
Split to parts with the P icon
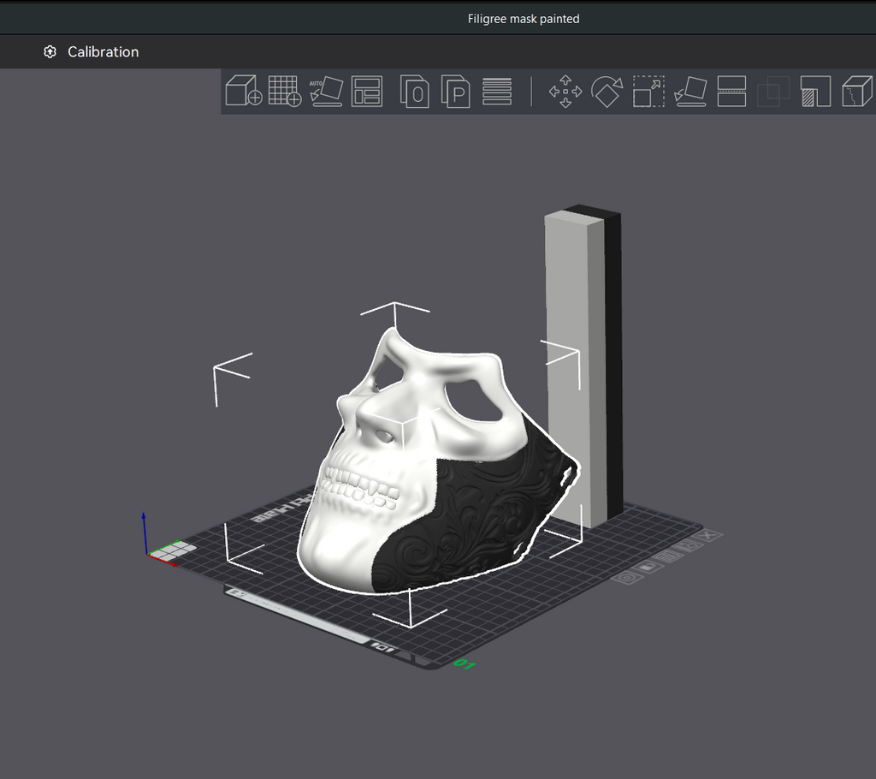tap(455, 91)
